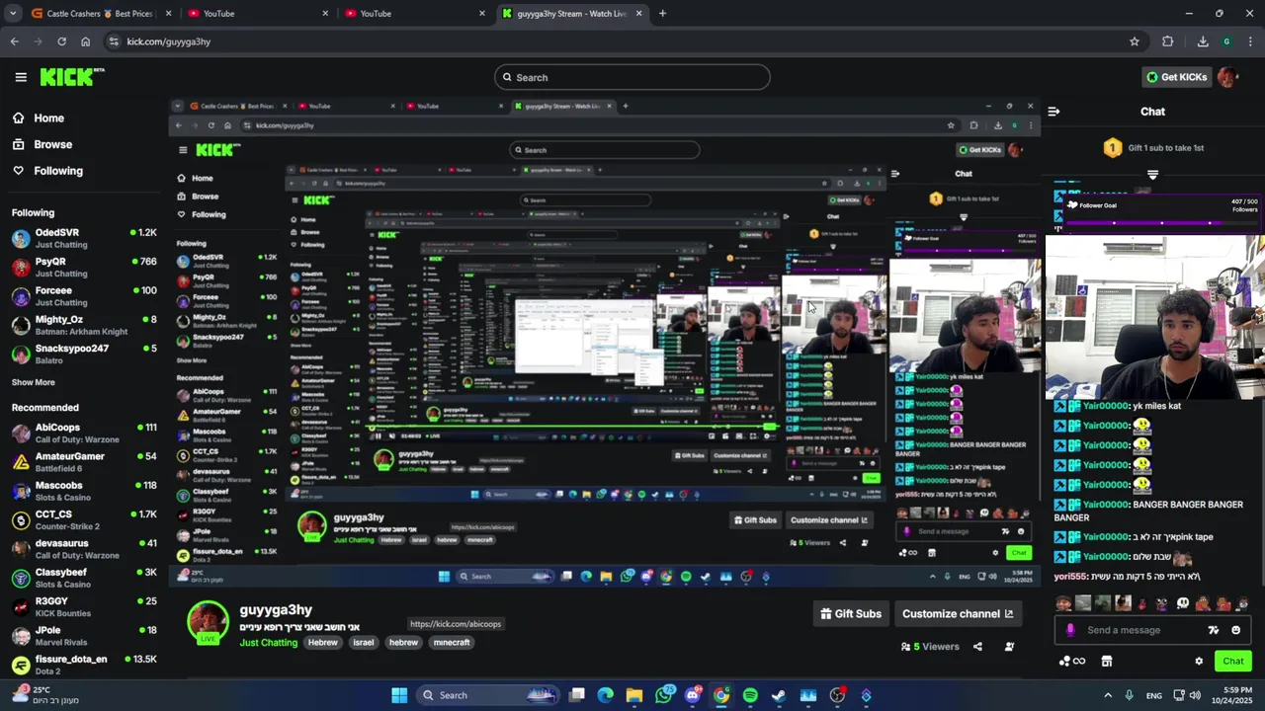Open Classybeef recommended channel
The height and width of the screenshot is (711, 1265).
click(84, 578)
